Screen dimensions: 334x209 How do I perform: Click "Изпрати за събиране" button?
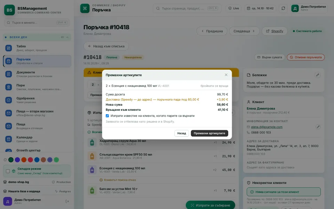[x=210, y=205]
